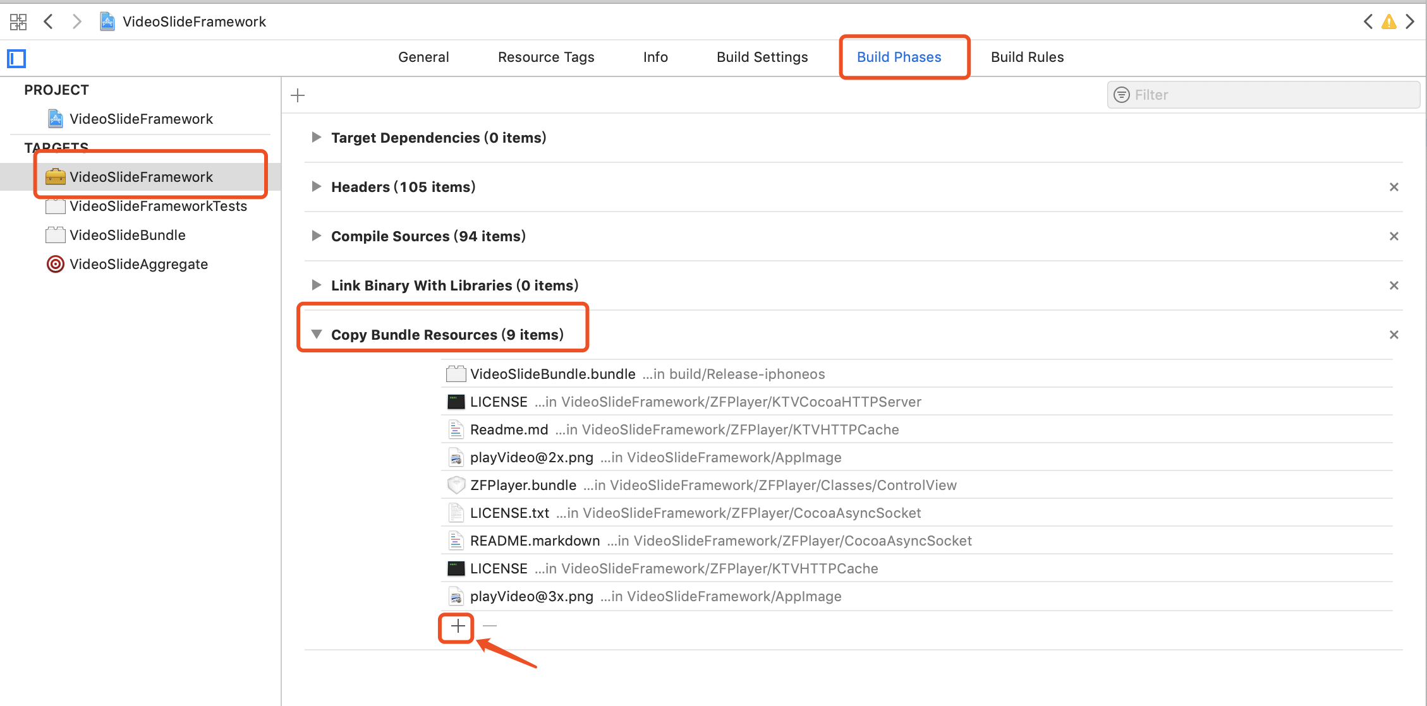Switch to the Build Settings tab
Screen dimensions: 1427x706
(762, 57)
